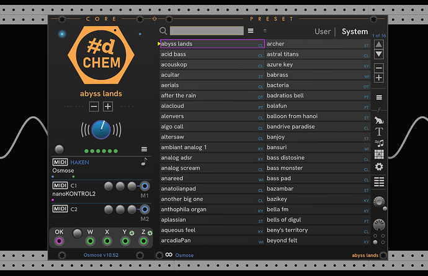428x276 pixels.
Task: Switch to the User presets tab
Action: click(323, 32)
